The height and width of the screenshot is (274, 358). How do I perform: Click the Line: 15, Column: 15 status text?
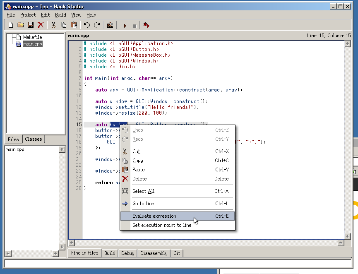(329, 36)
